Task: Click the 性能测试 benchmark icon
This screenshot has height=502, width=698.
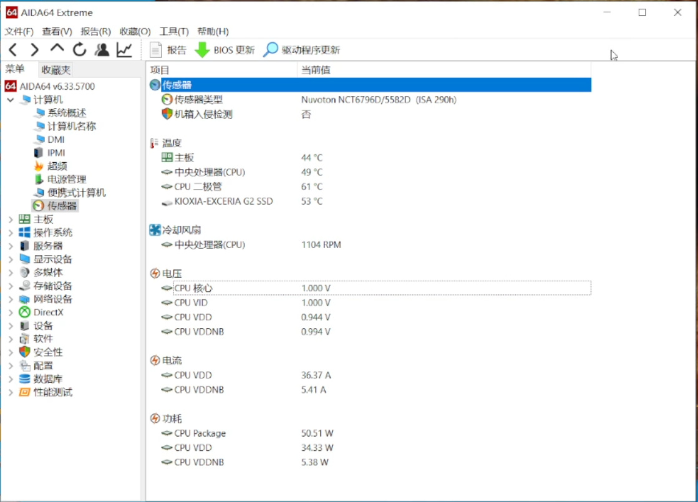Action: pyautogui.click(x=24, y=392)
